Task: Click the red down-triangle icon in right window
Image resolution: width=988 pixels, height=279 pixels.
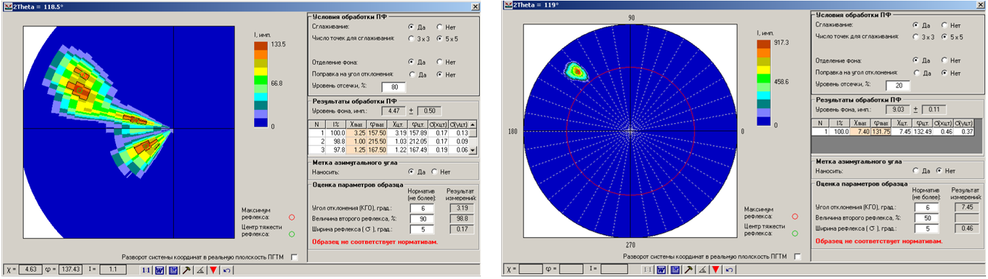Action: click(715, 269)
